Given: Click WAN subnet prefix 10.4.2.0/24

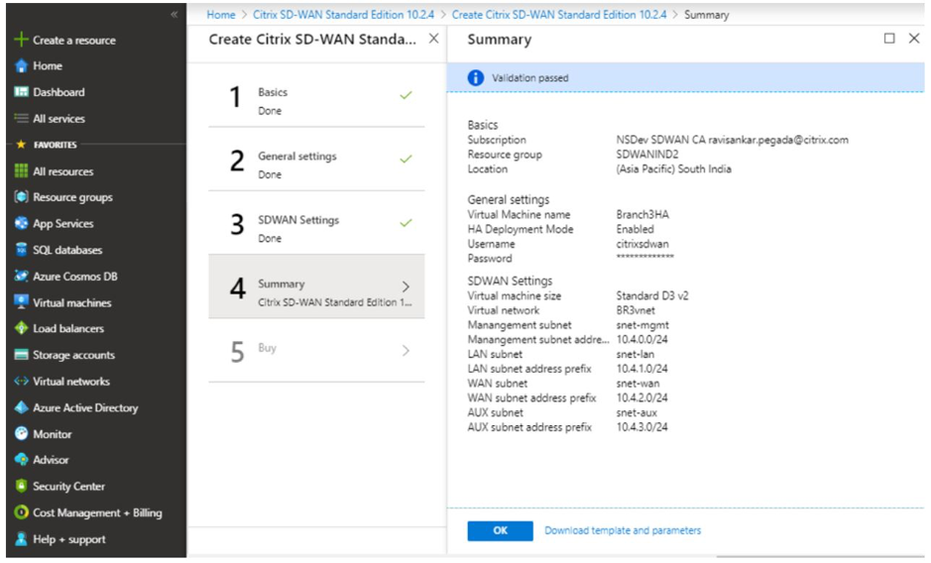Looking at the screenshot, I should pos(641,397).
